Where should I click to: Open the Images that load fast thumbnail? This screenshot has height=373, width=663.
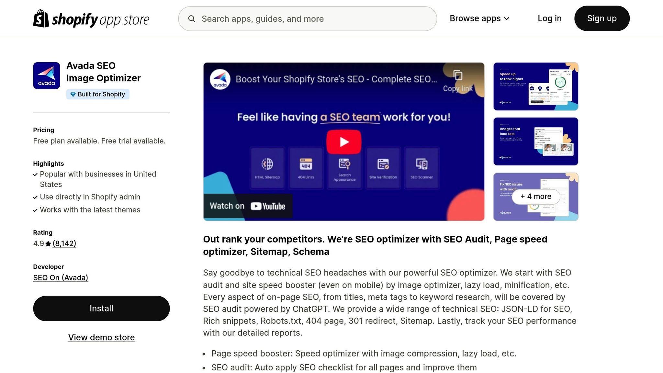point(536,141)
